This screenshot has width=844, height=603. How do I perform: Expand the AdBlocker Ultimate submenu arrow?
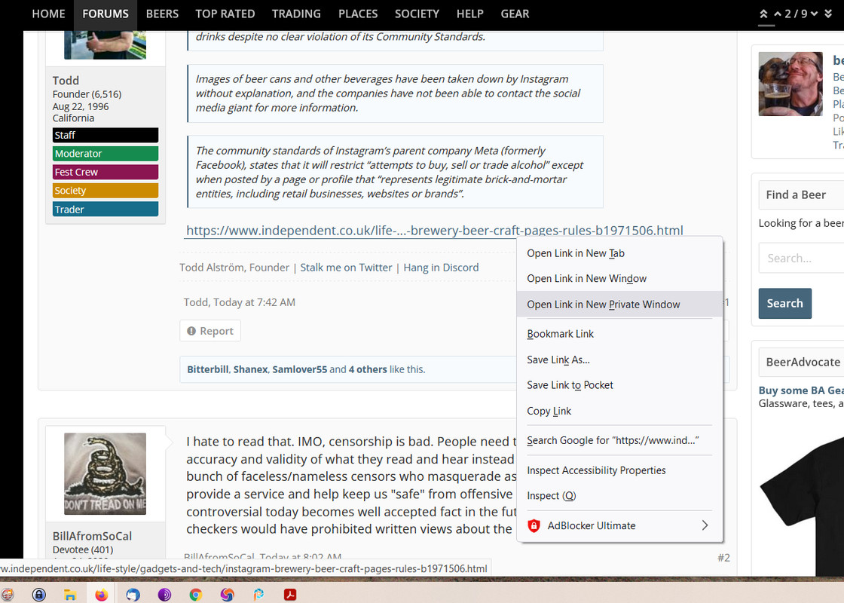[705, 525]
